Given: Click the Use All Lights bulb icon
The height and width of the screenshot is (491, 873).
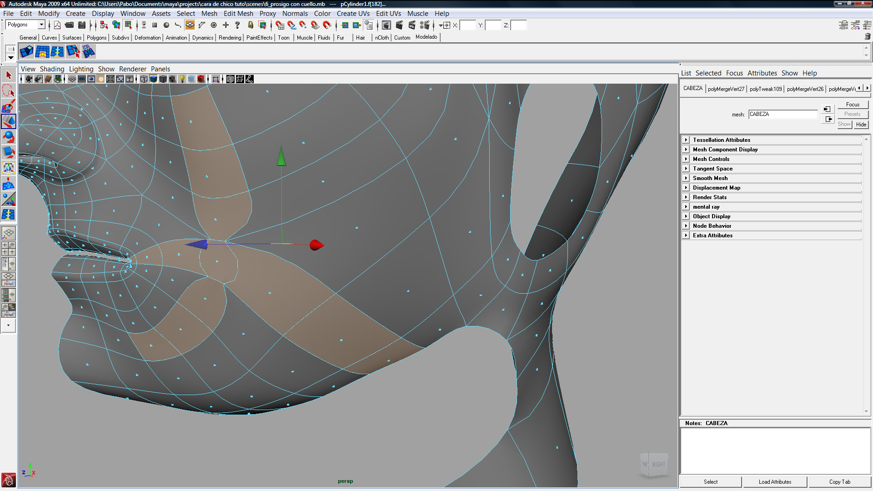Looking at the screenshot, I should tap(182, 79).
